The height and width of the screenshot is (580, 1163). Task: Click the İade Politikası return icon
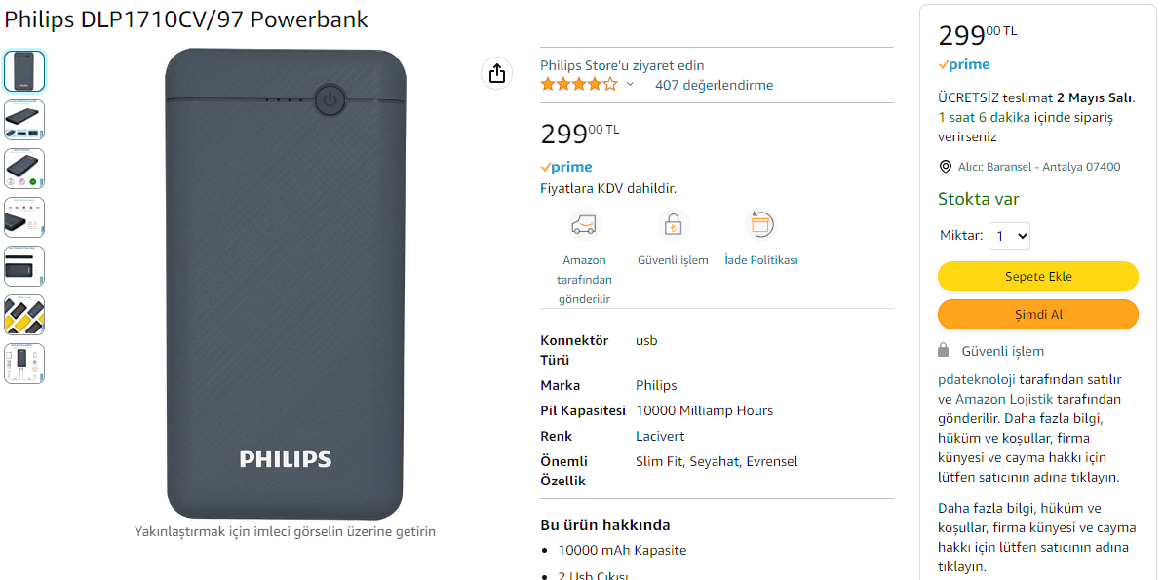[x=760, y=225]
